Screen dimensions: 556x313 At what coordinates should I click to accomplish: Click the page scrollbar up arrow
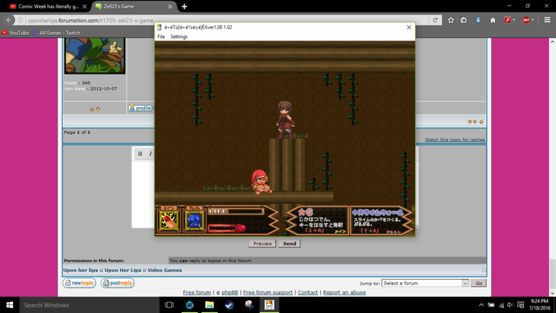553,42
